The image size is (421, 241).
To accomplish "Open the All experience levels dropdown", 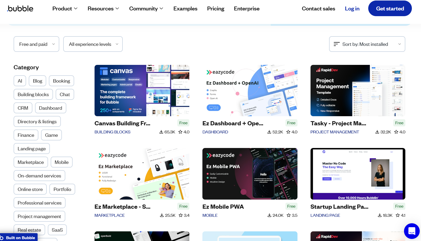I will 93,44.
